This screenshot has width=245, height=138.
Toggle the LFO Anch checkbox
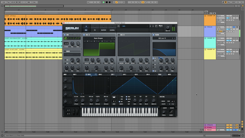(x=126, y=99)
